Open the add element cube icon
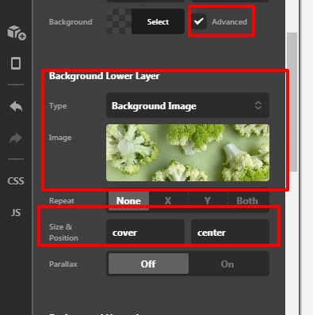Screen dimensions: 313x315 (x=17, y=32)
